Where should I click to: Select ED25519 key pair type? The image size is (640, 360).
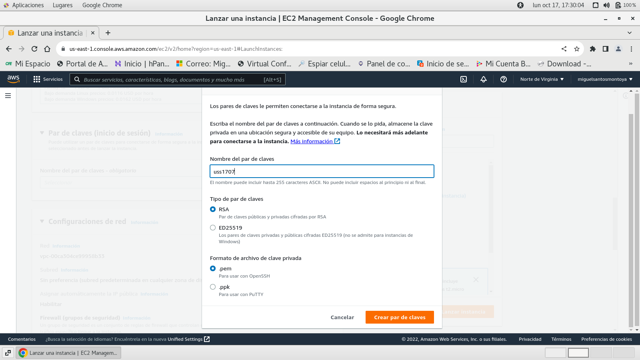coord(213,228)
